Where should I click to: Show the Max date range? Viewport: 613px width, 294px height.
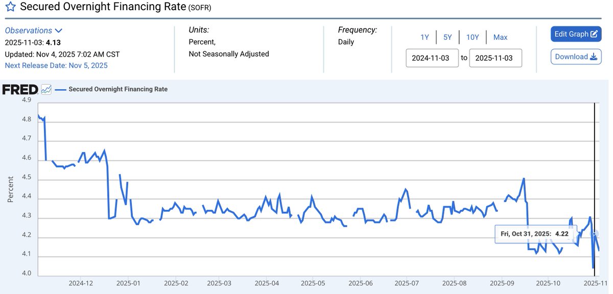(500, 37)
